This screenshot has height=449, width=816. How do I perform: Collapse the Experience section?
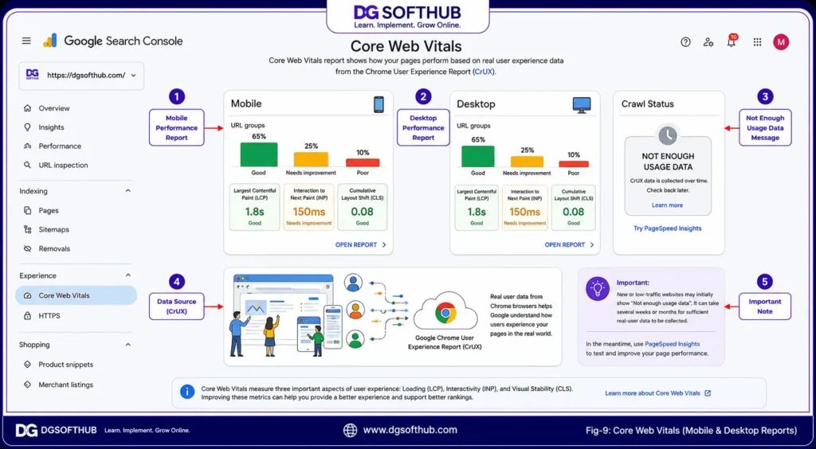pyautogui.click(x=128, y=275)
